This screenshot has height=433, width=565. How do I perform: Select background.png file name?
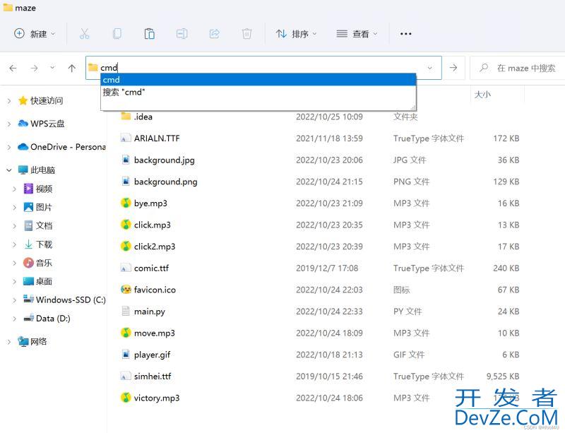pos(166,182)
